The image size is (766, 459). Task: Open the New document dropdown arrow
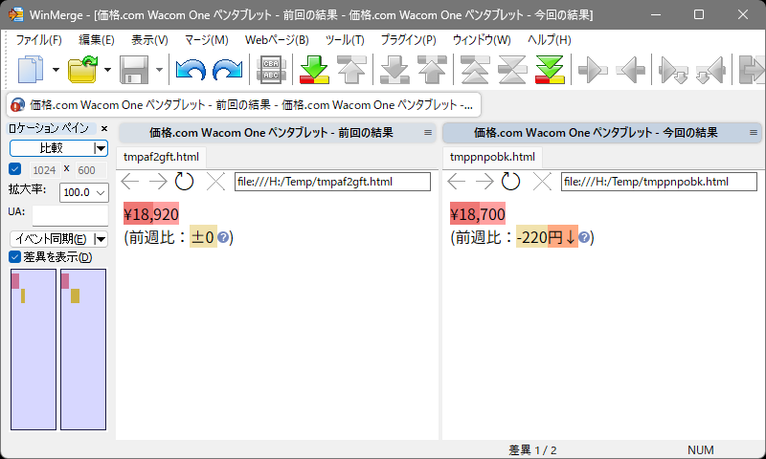(x=56, y=70)
